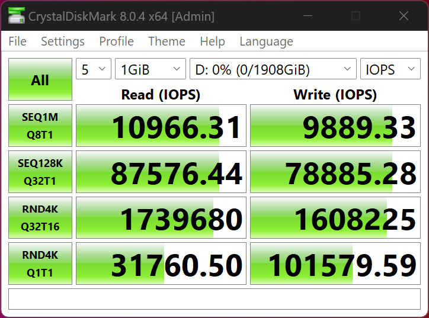The height and width of the screenshot is (318, 429).
Task: Start the RND4K Q32T16 test
Action: 40,218
